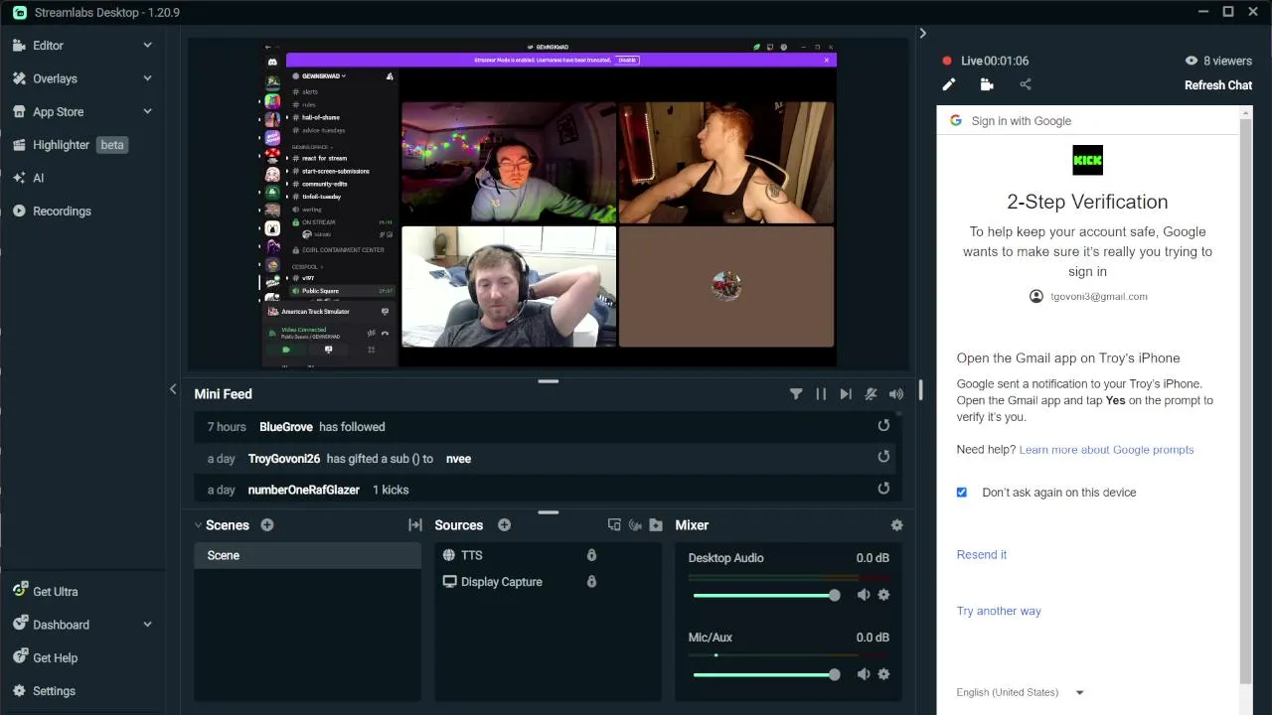1272x715 pixels.
Task: Open Mic/Aux settings gear
Action: tap(883, 674)
